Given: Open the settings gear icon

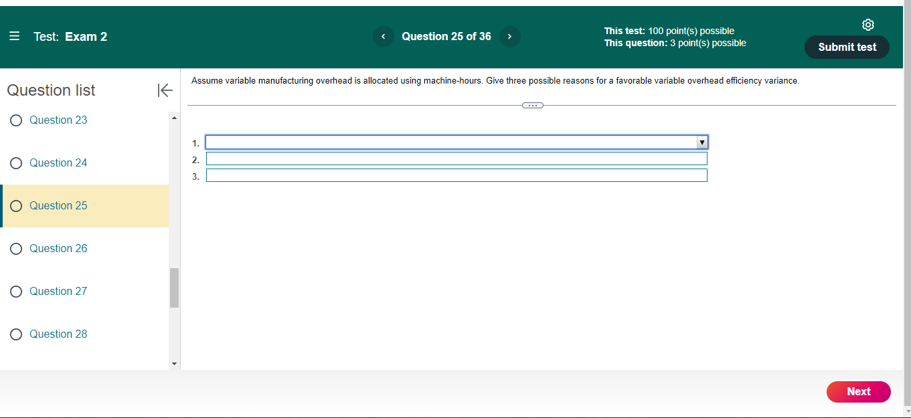Looking at the screenshot, I should (868, 24).
